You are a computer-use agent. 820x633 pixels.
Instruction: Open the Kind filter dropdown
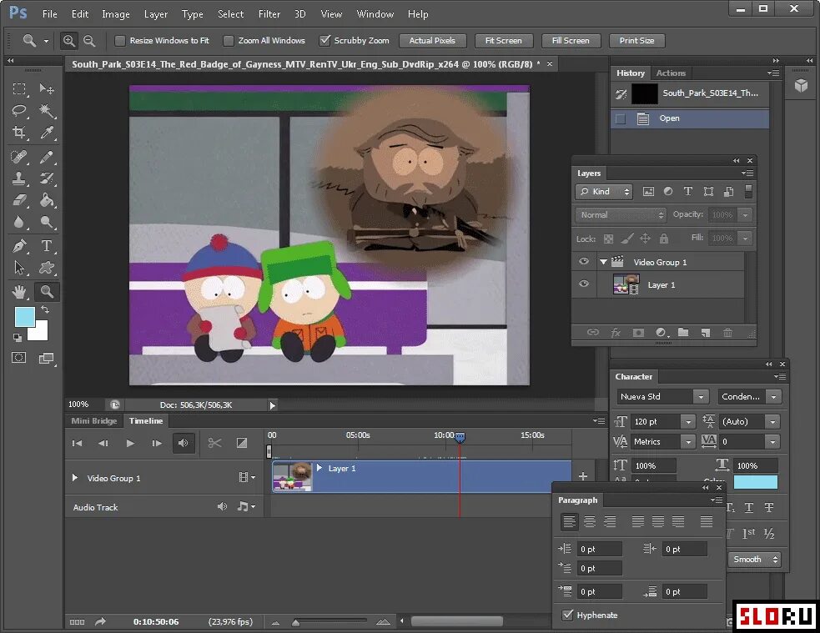[604, 192]
